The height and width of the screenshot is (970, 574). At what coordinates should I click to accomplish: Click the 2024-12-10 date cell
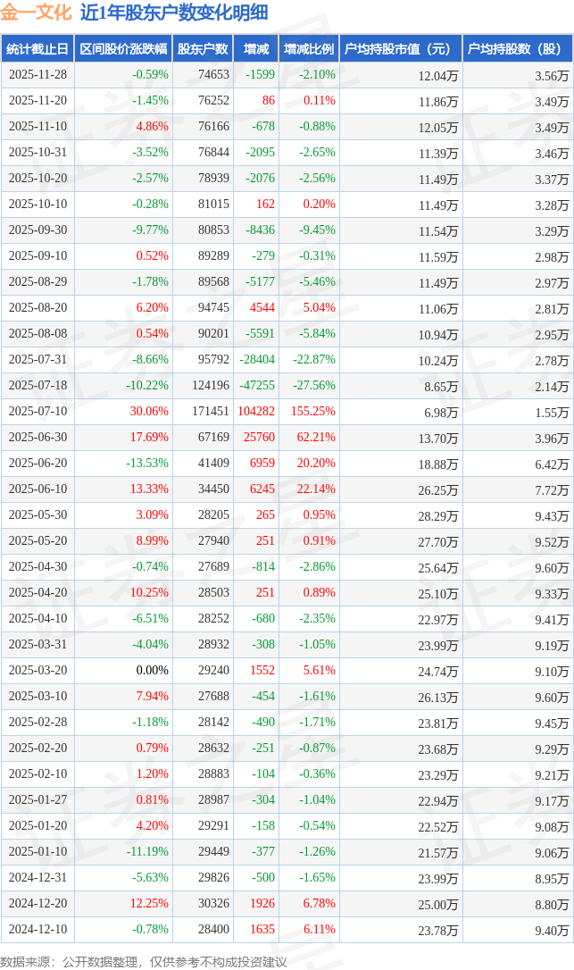[38, 929]
